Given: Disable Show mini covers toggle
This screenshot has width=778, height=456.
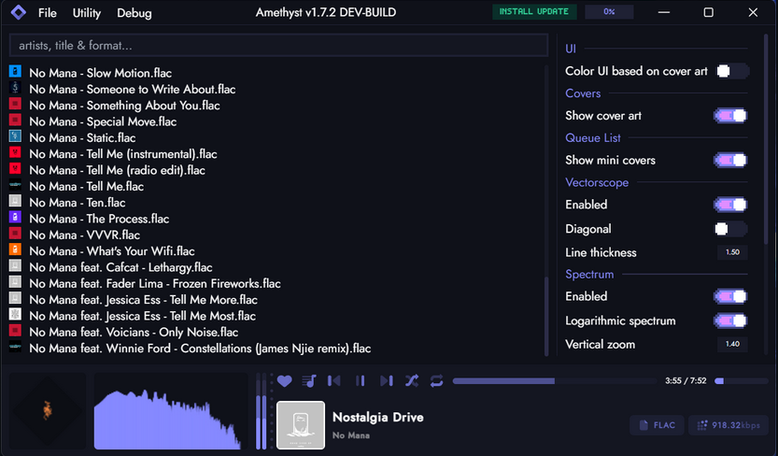Looking at the screenshot, I should coord(731,161).
